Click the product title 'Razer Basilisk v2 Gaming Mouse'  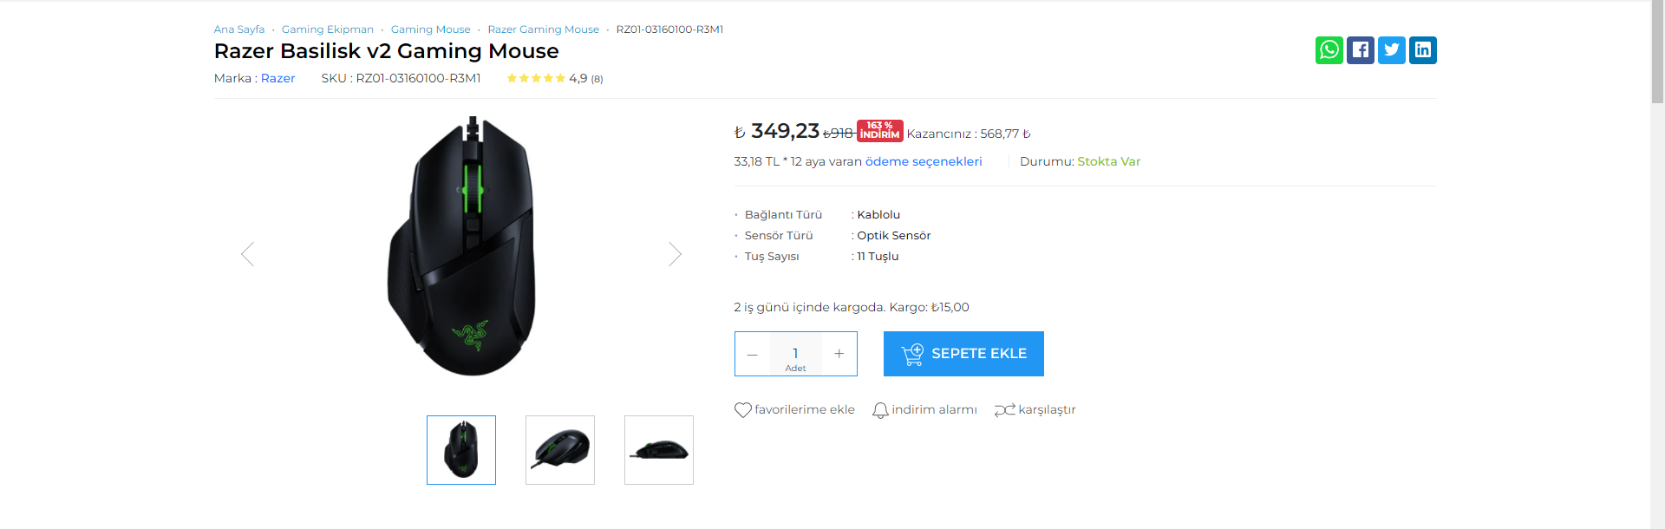coord(387,51)
